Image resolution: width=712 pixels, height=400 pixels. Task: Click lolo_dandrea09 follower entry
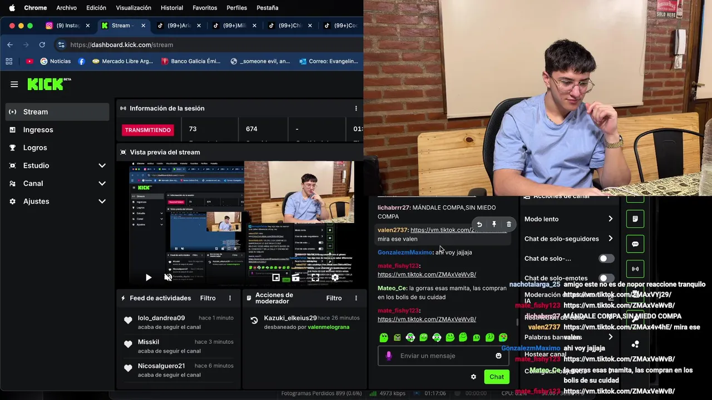point(179,322)
